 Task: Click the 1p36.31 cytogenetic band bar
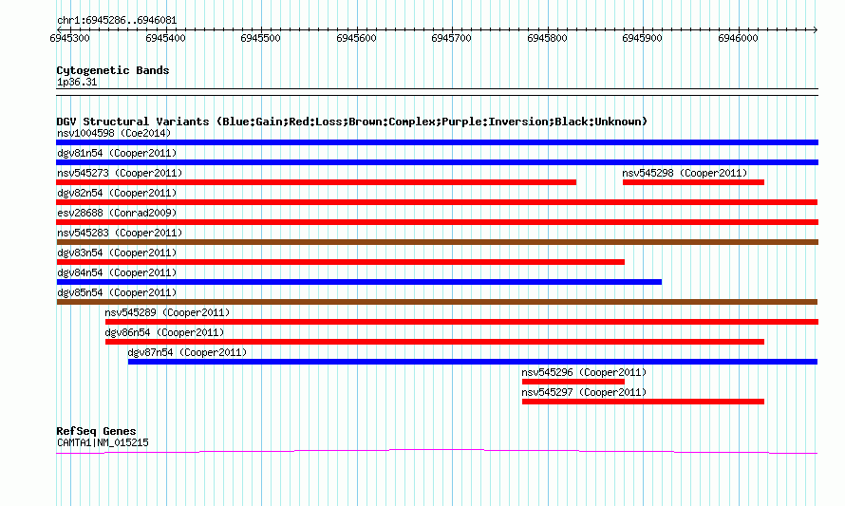(x=437, y=92)
